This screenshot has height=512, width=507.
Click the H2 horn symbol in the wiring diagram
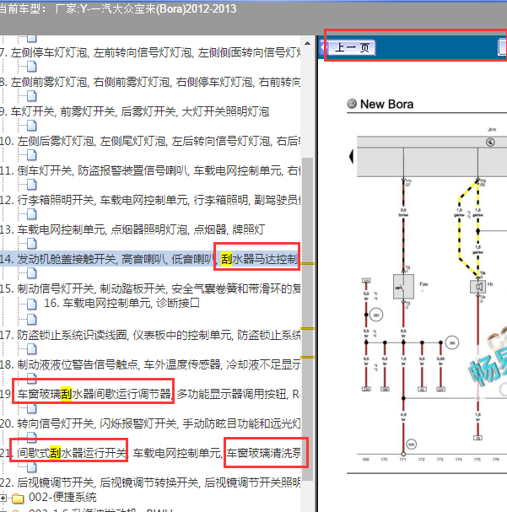tap(478, 287)
